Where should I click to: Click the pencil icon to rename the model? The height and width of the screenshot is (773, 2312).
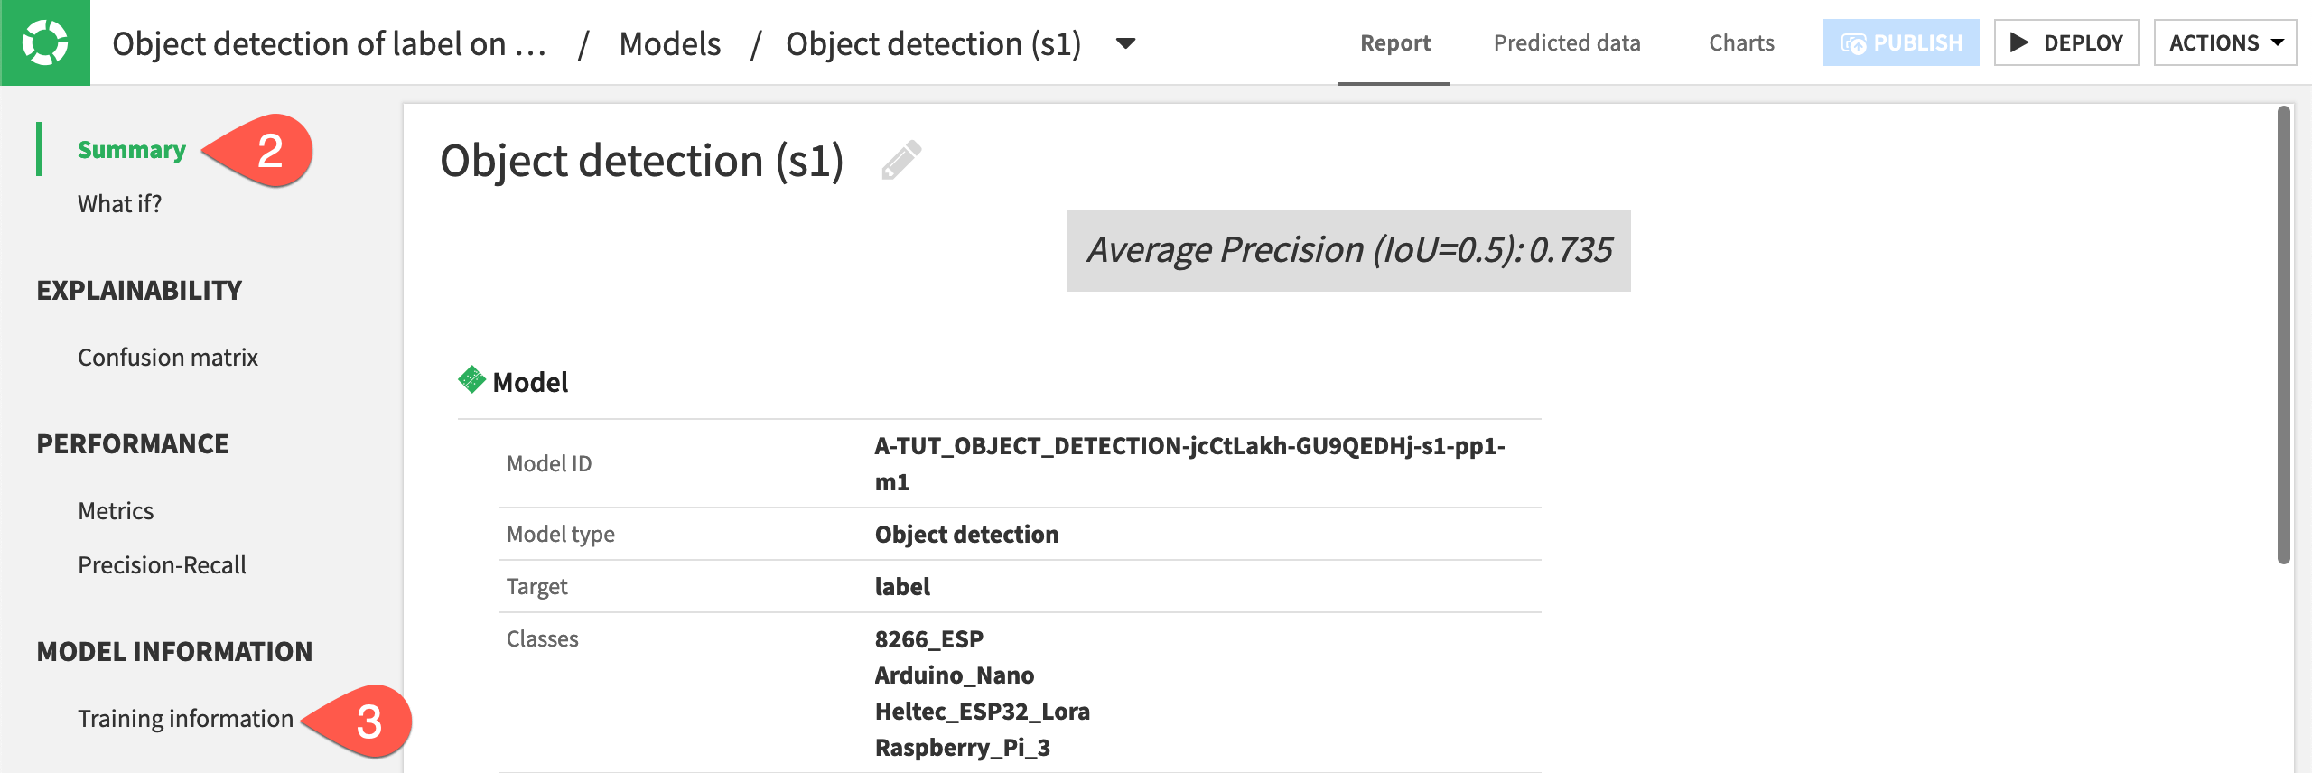902,160
